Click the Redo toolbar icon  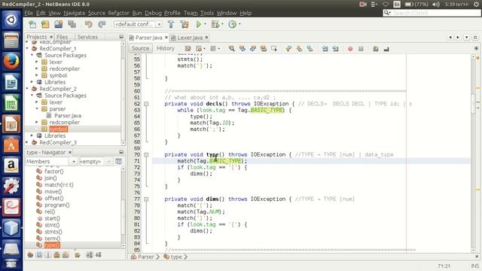coord(102,24)
